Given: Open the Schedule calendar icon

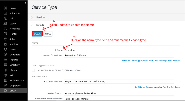Looking at the screenshot, I should tap(5, 13).
